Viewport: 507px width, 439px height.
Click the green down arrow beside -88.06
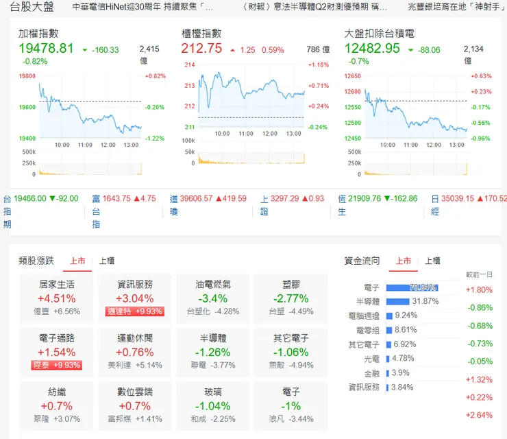pos(410,50)
